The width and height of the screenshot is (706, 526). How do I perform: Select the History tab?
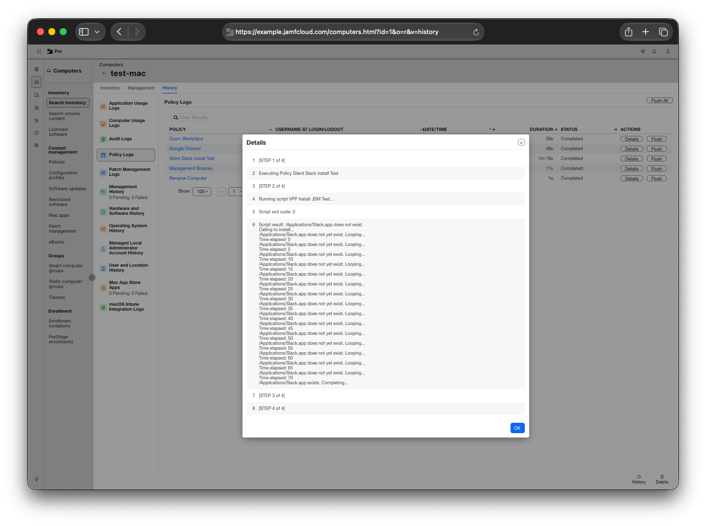pyautogui.click(x=170, y=88)
